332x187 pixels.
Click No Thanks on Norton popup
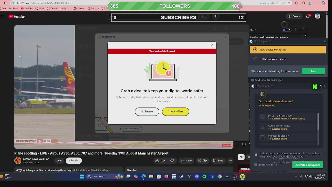147,111
